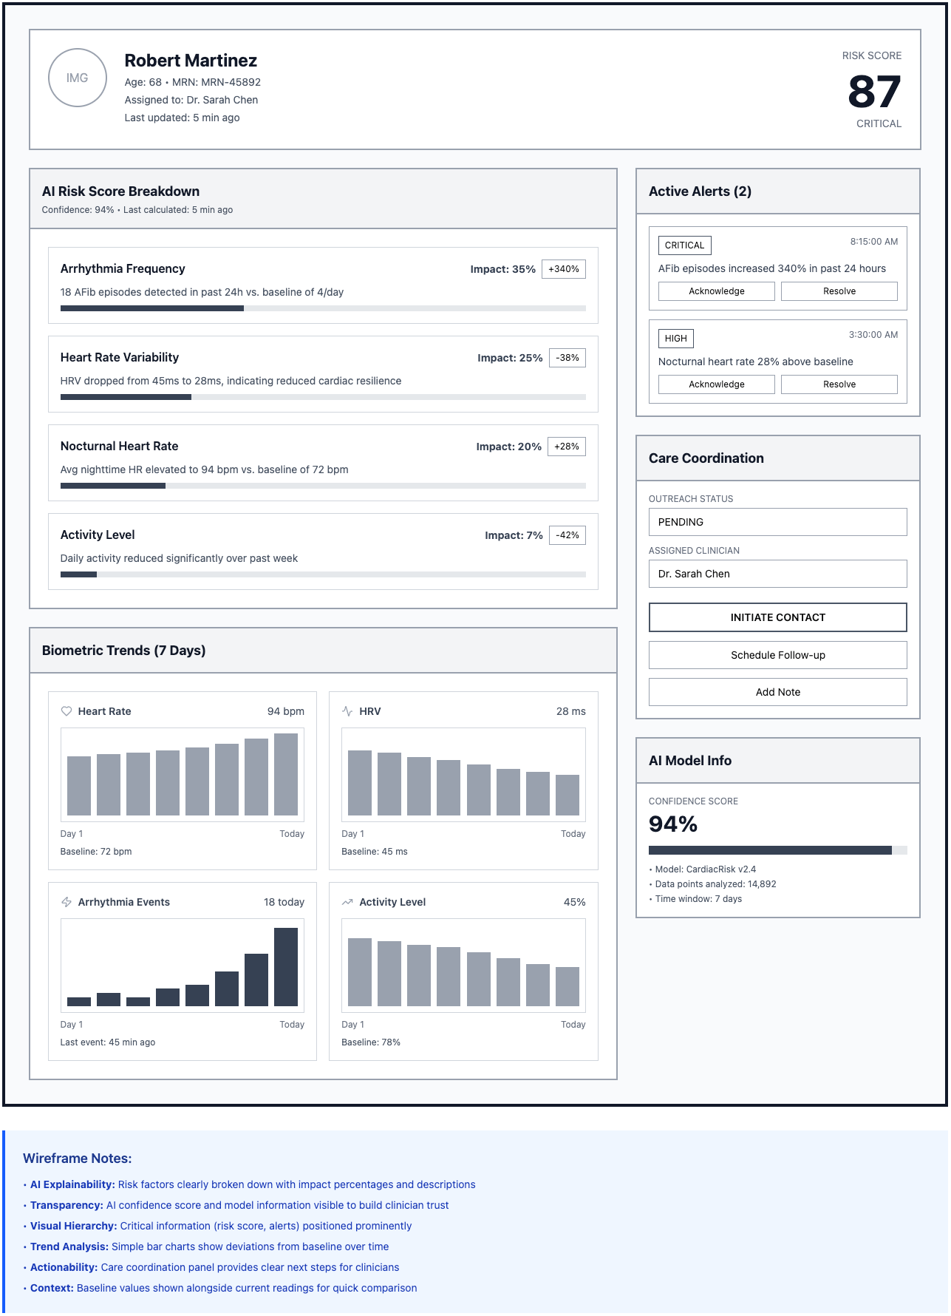Open the Outreach Status PENDING field
Image resolution: width=951 pixels, height=1316 pixels.
tap(777, 522)
